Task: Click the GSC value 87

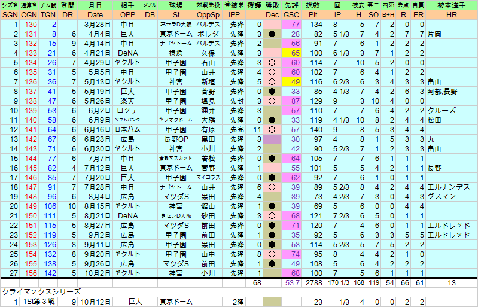Action: (291, 101)
